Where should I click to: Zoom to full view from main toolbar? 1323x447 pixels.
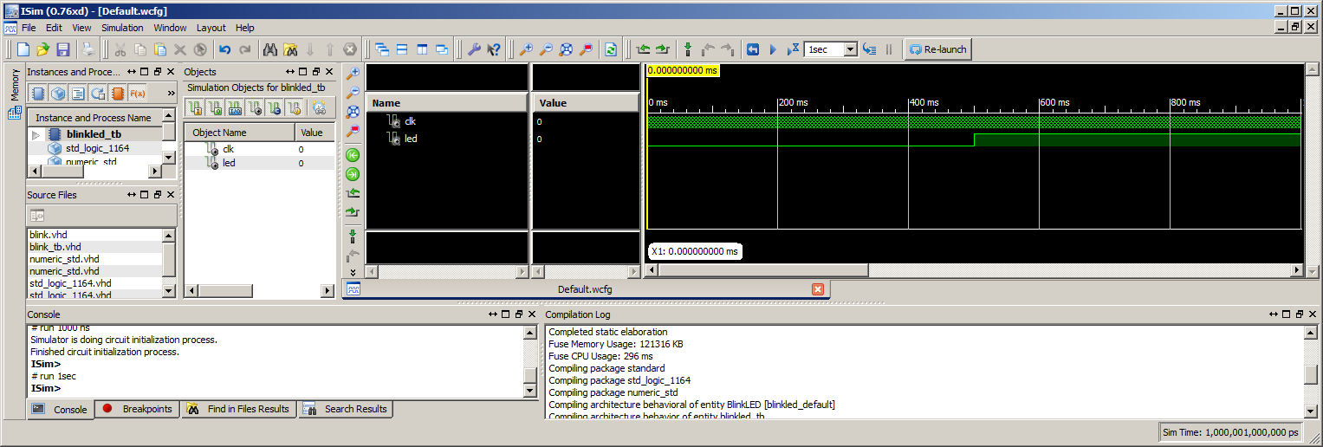[566, 49]
